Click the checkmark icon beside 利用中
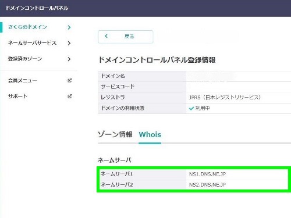 click(191, 108)
